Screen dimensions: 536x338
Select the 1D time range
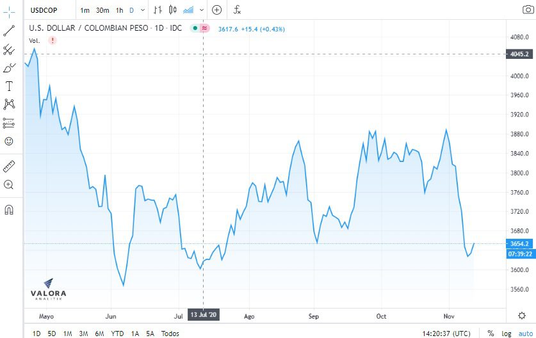point(37,334)
